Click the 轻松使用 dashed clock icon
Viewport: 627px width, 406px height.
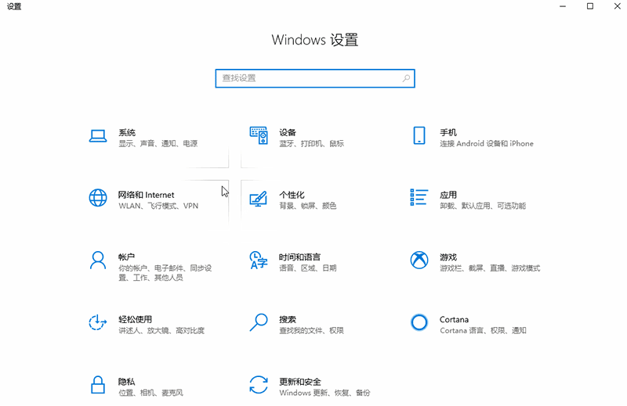pyautogui.click(x=97, y=322)
